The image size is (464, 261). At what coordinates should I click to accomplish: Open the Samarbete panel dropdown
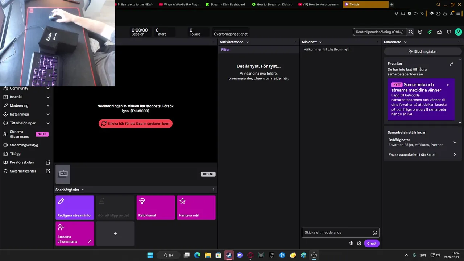(x=405, y=42)
